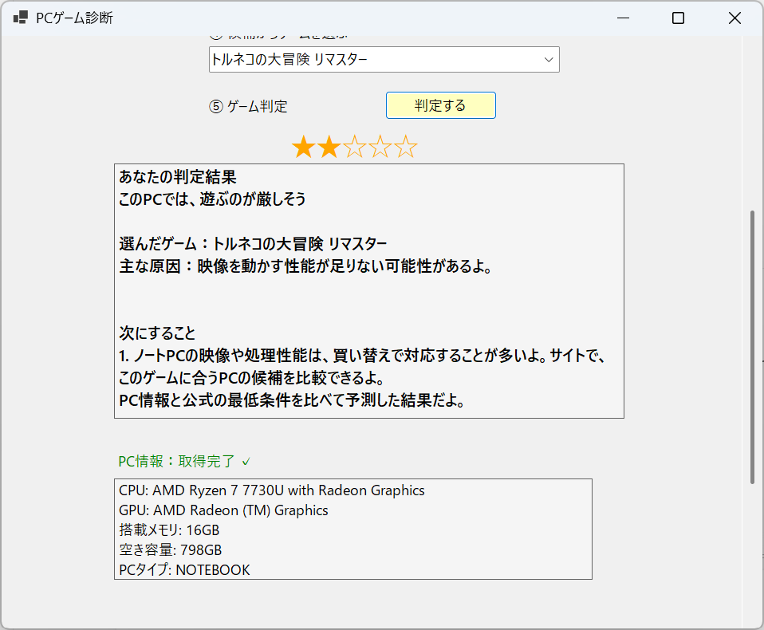Click the 主な原因 line in the result box
Image resolution: width=764 pixels, height=630 pixels.
coord(305,266)
